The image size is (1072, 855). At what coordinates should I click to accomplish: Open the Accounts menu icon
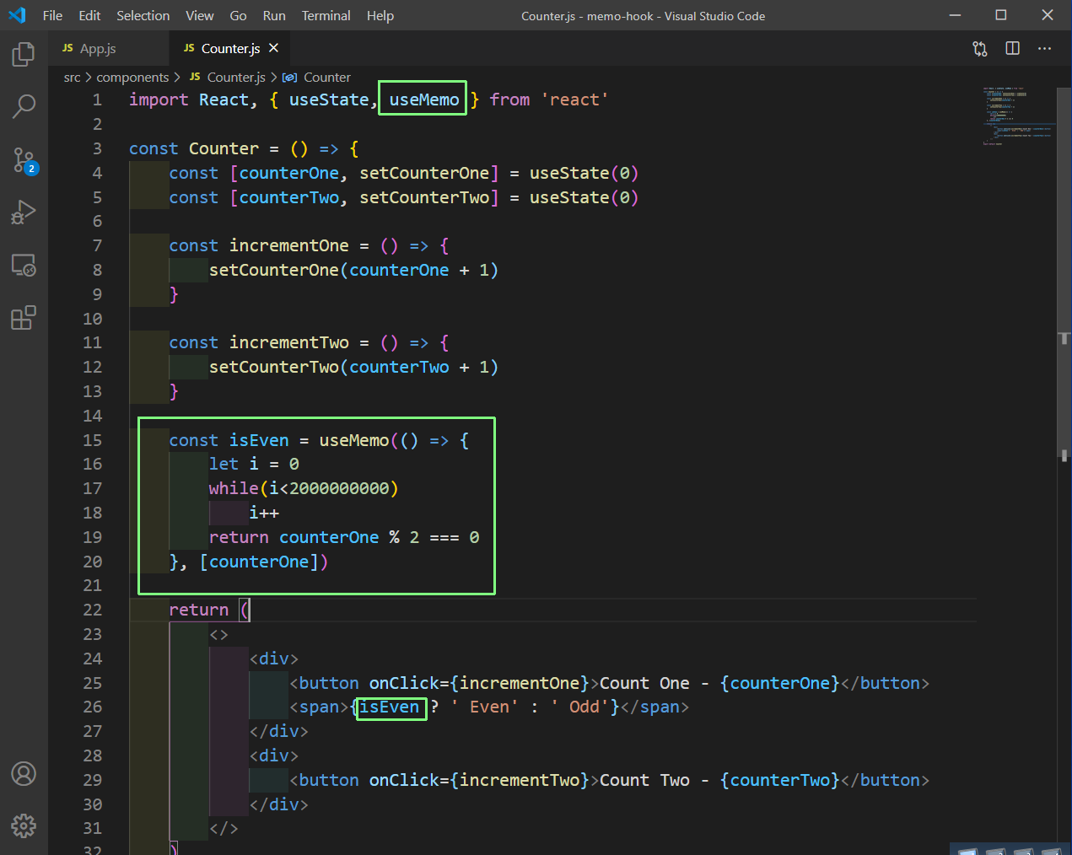(x=24, y=773)
